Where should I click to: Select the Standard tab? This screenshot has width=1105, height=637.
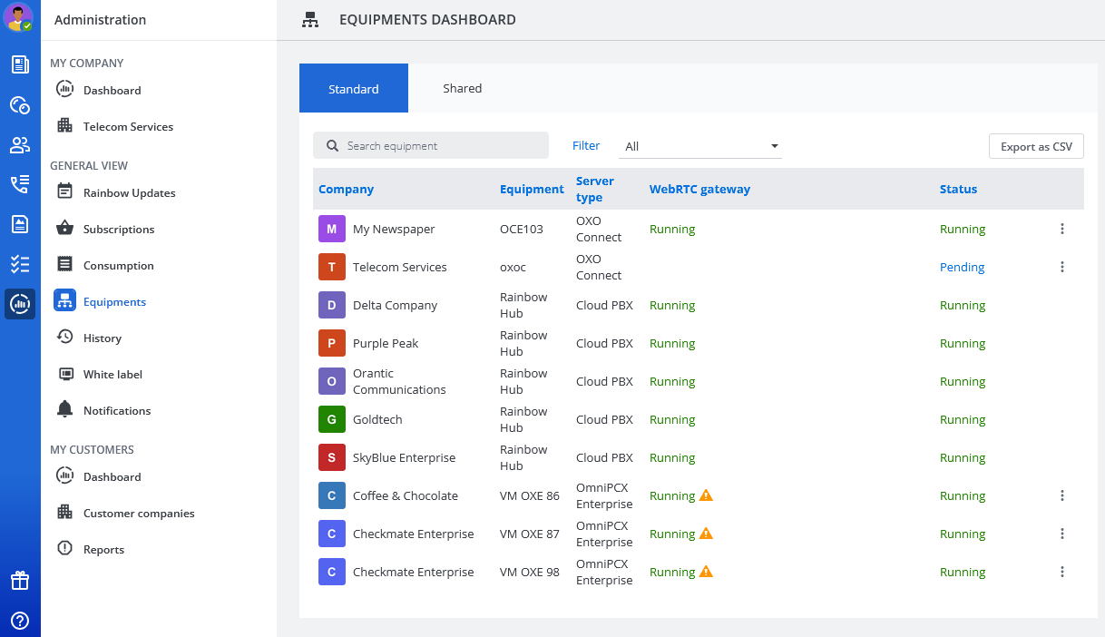(x=354, y=89)
